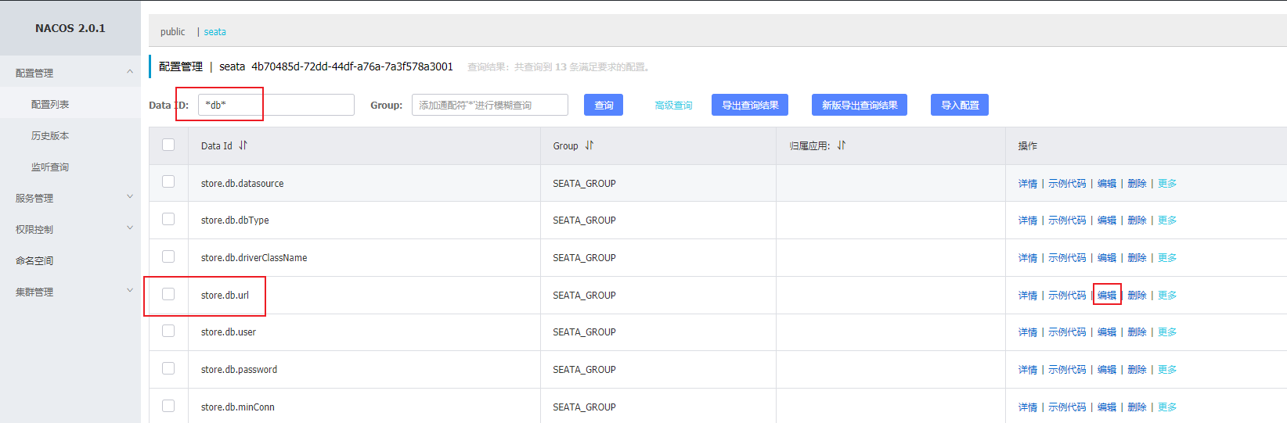The image size is (1287, 423).
Task: Check the box for store.db.url row
Action: (168, 294)
